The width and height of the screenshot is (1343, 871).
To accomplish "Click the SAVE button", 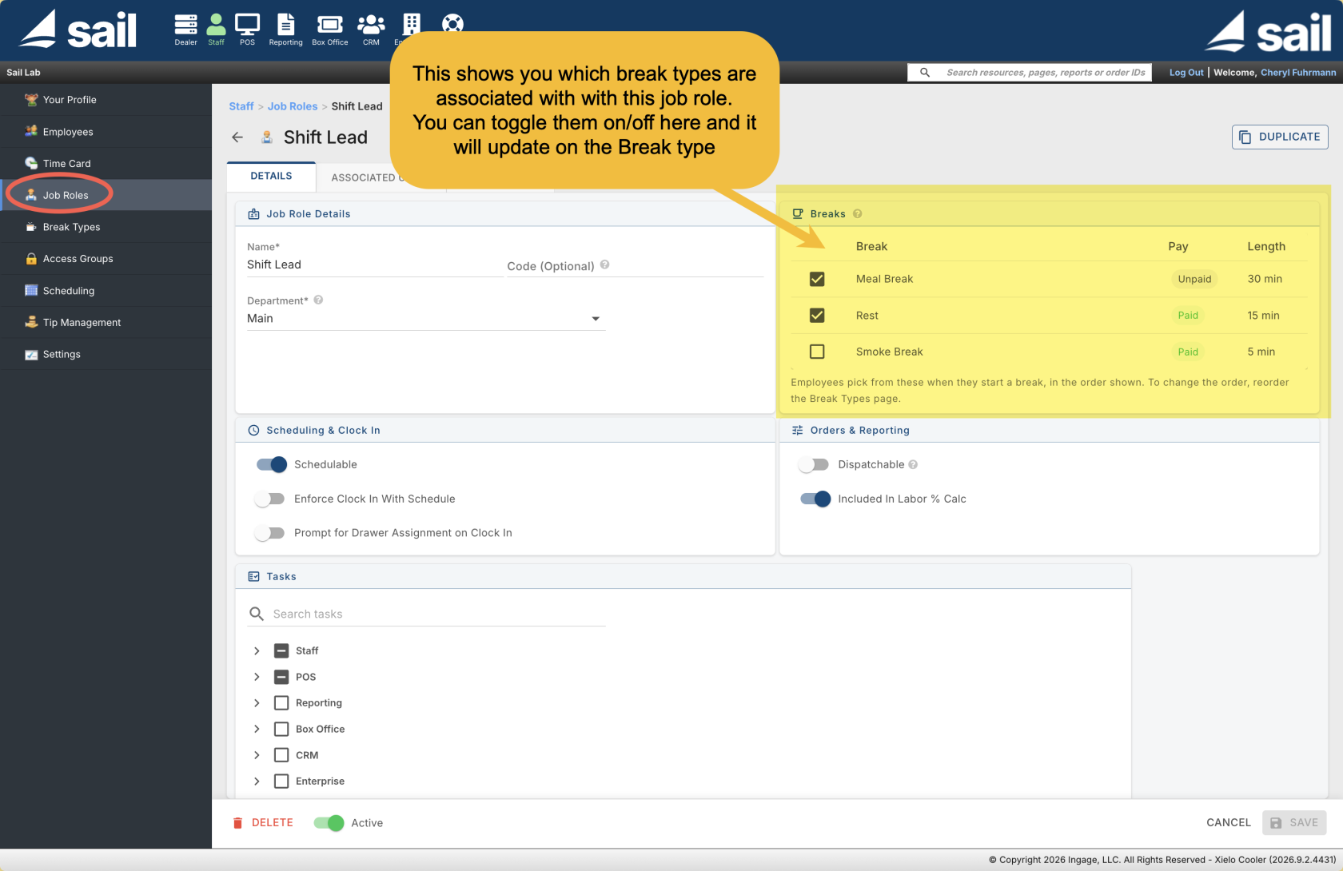I will [x=1294, y=823].
